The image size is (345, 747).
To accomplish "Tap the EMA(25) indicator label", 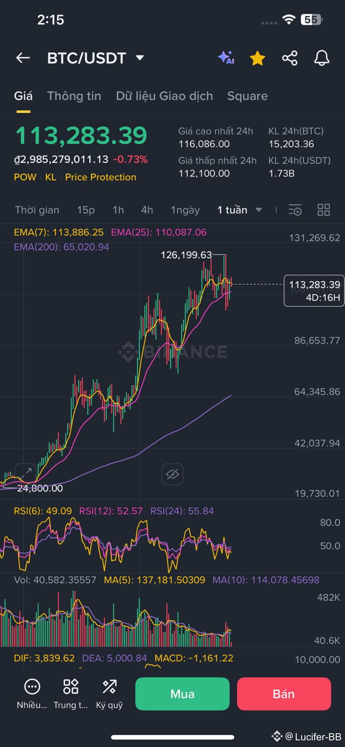I will [159, 232].
